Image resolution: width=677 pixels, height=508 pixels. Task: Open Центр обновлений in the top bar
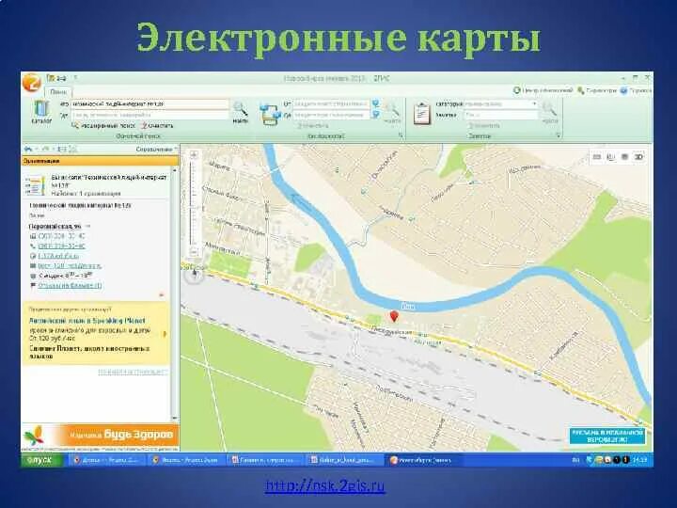[543, 90]
